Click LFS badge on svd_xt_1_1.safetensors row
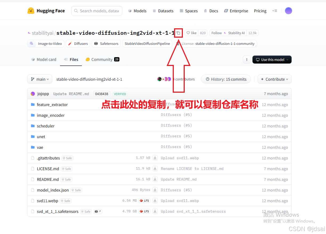 (144, 211)
